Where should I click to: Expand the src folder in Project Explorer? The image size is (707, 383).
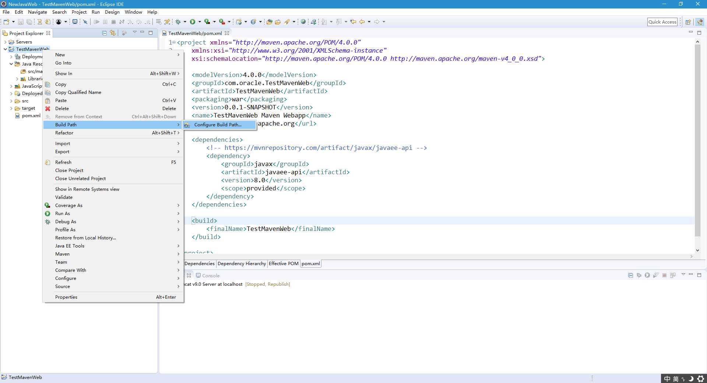[x=11, y=101]
